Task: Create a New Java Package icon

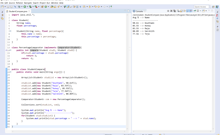Action: pyautogui.click(x=42, y=7)
